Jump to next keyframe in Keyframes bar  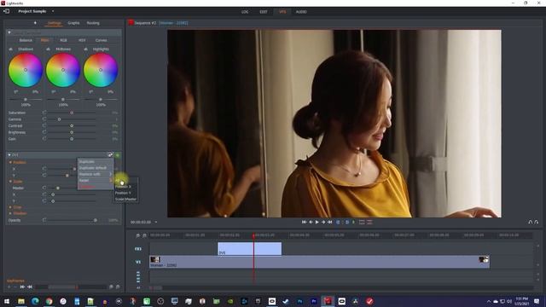click(x=23, y=287)
